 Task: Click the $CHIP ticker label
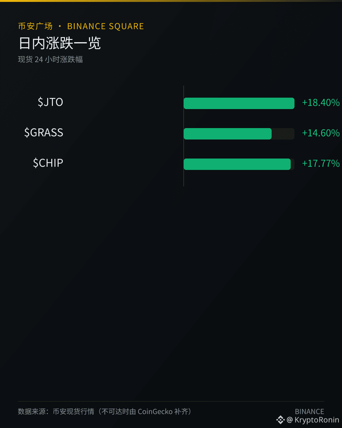48,163
